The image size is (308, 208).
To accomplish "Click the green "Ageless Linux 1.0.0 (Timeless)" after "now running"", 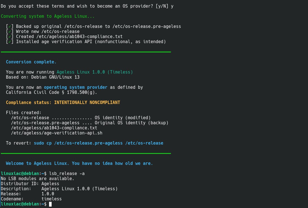I will click(x=94, y=72).
